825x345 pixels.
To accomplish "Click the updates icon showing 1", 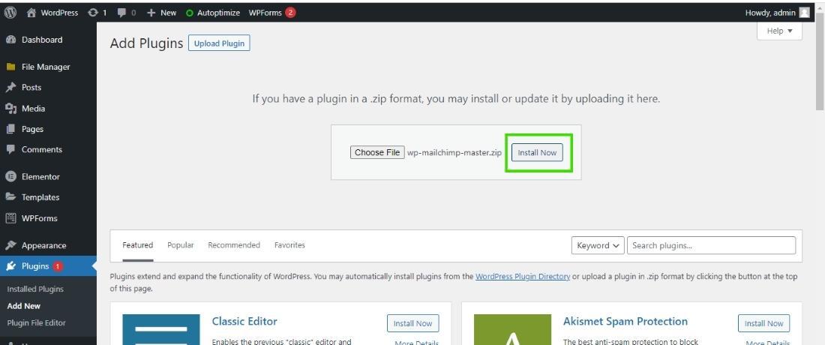I will 93,13.
